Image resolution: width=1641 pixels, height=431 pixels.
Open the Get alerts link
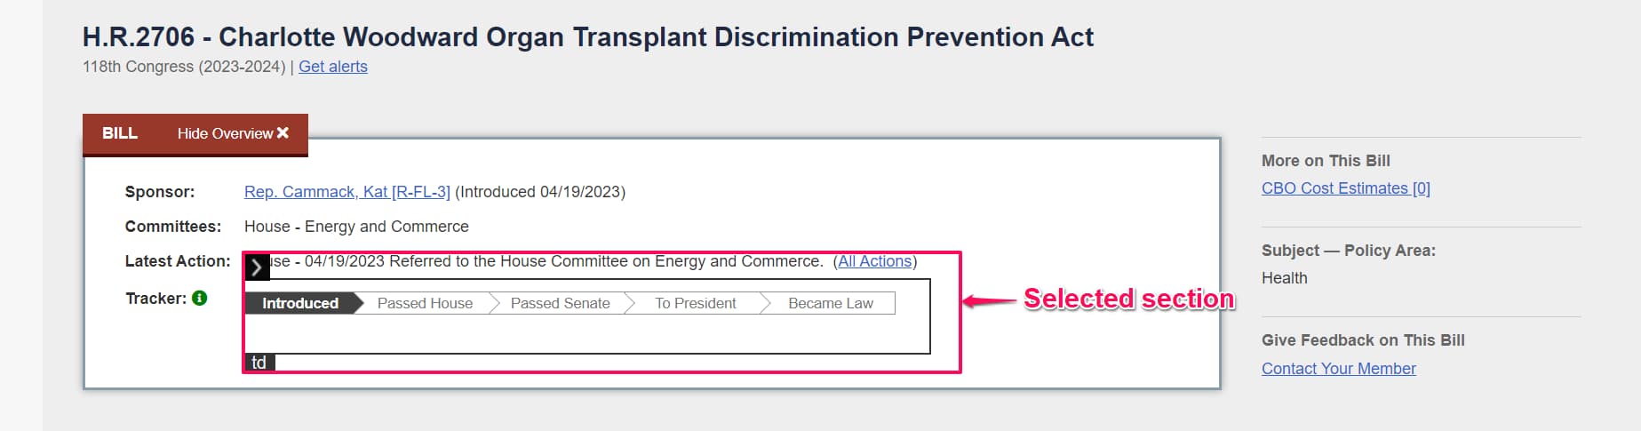point(332,67)
